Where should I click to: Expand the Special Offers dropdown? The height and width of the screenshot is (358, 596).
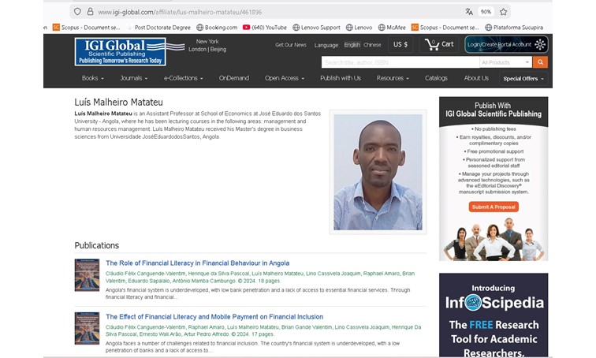tap(523, 79)
